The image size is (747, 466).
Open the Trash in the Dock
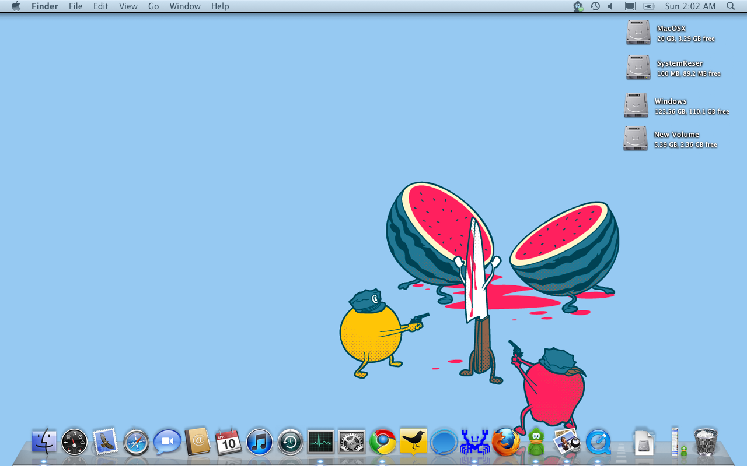click(706, 442)
